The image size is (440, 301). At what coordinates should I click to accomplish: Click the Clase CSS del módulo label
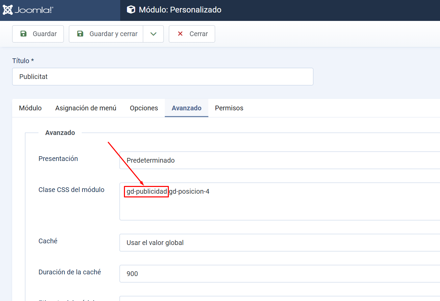click(71, 190)
